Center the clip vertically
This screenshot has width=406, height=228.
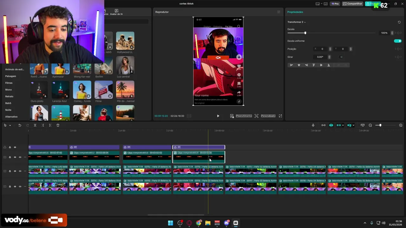(321, 65)
